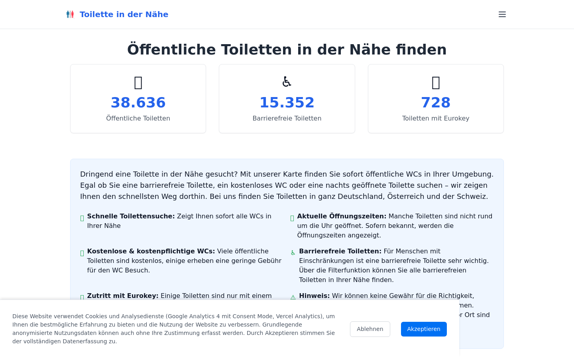This screenshot has height=358, width=574.
Task: Click the cookie consent notice text
Action: (x=174, y=329)
